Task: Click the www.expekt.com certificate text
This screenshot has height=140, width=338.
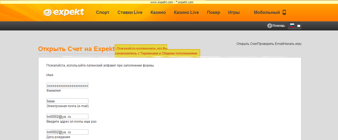Action: click(x=172, y=2)
